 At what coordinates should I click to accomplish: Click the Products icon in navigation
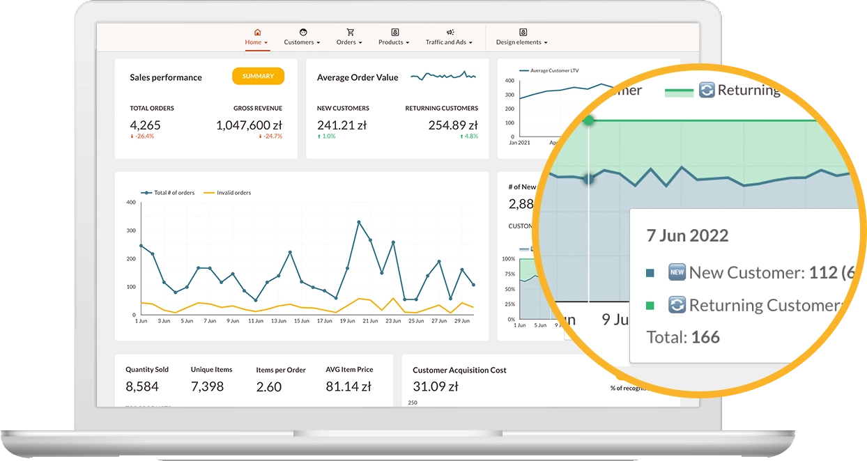click(x=394, y=32)
